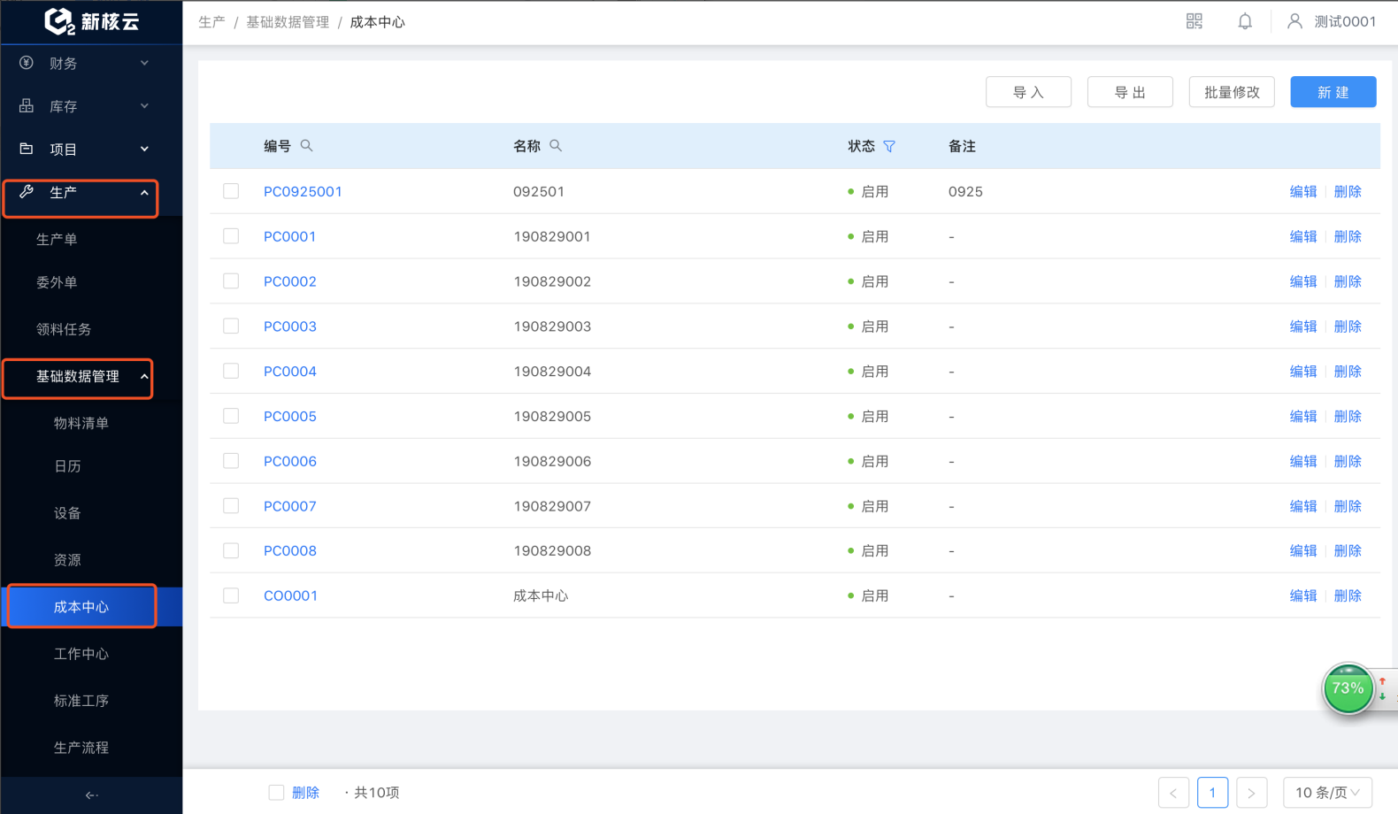Collapse the sidebar with the arrow icon

[91, 795]
